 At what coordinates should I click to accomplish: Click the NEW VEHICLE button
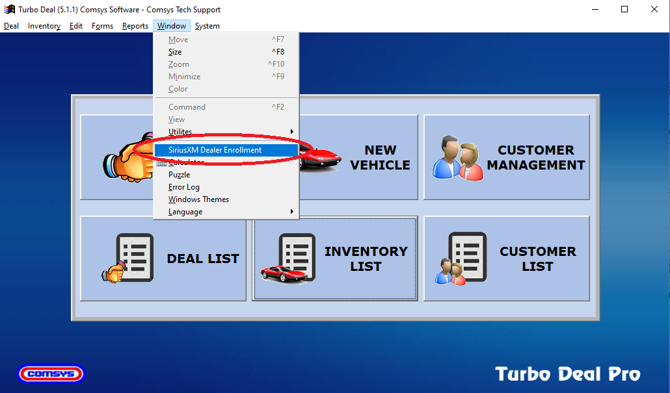[x=358, y=157]
